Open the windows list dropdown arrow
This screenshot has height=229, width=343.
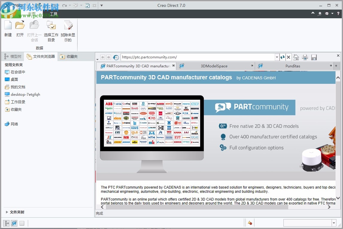coord(81,5)
